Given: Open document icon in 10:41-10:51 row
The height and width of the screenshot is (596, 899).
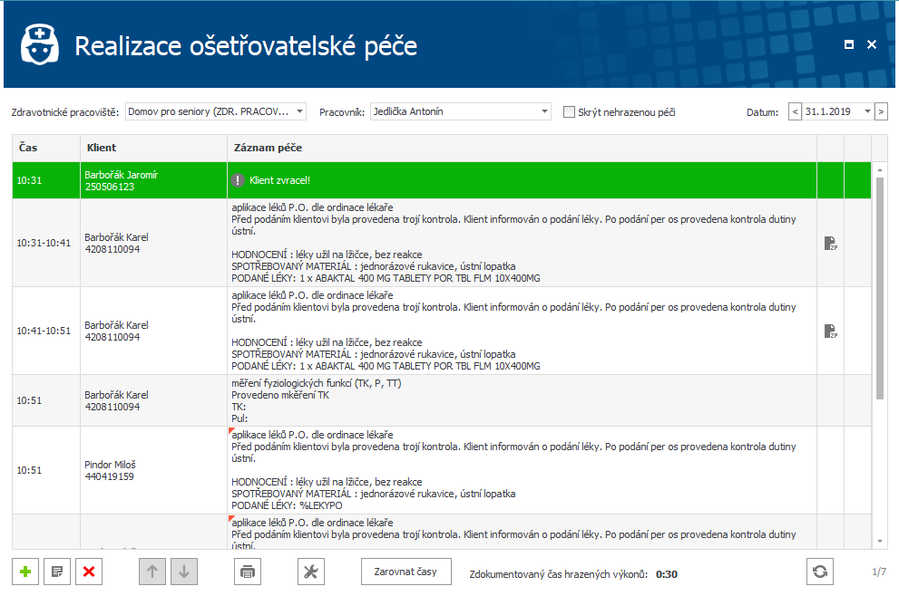Looking at the screenshot, I should [830, 331].
